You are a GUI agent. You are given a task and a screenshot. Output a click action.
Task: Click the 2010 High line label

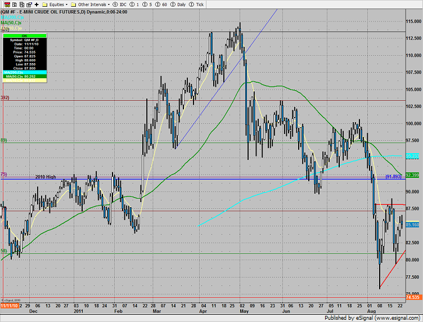click(46, 177)
